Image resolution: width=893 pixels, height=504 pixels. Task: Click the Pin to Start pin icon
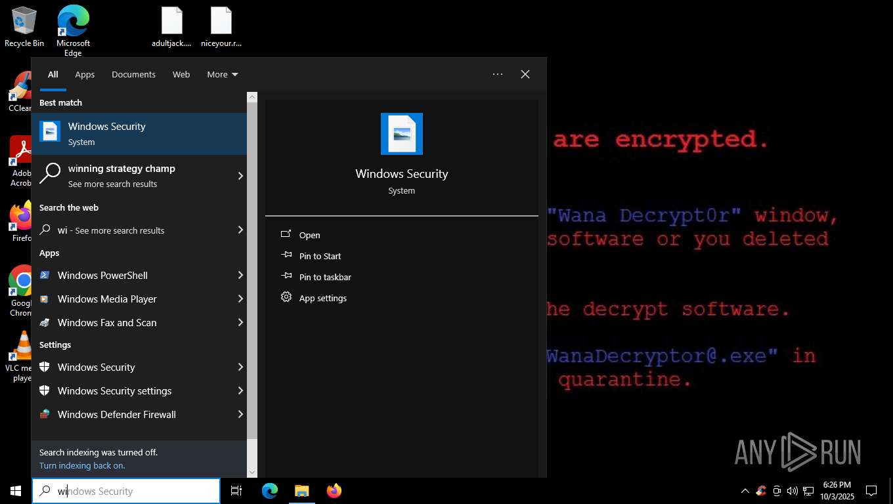(286, 255)
